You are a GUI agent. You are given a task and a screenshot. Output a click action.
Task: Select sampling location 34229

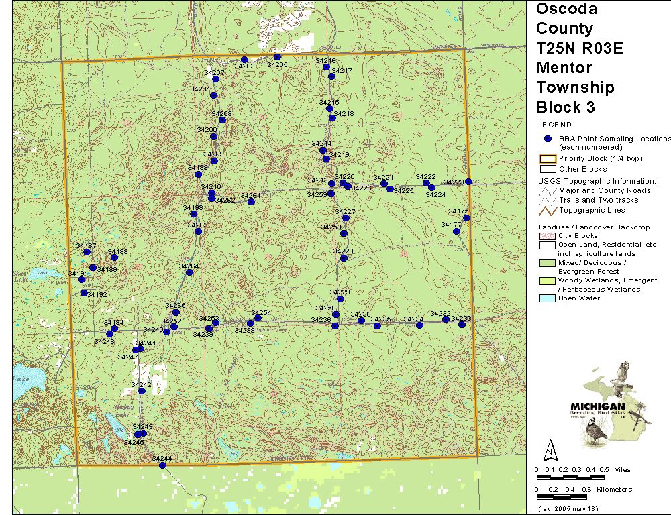tap(340, 299)
